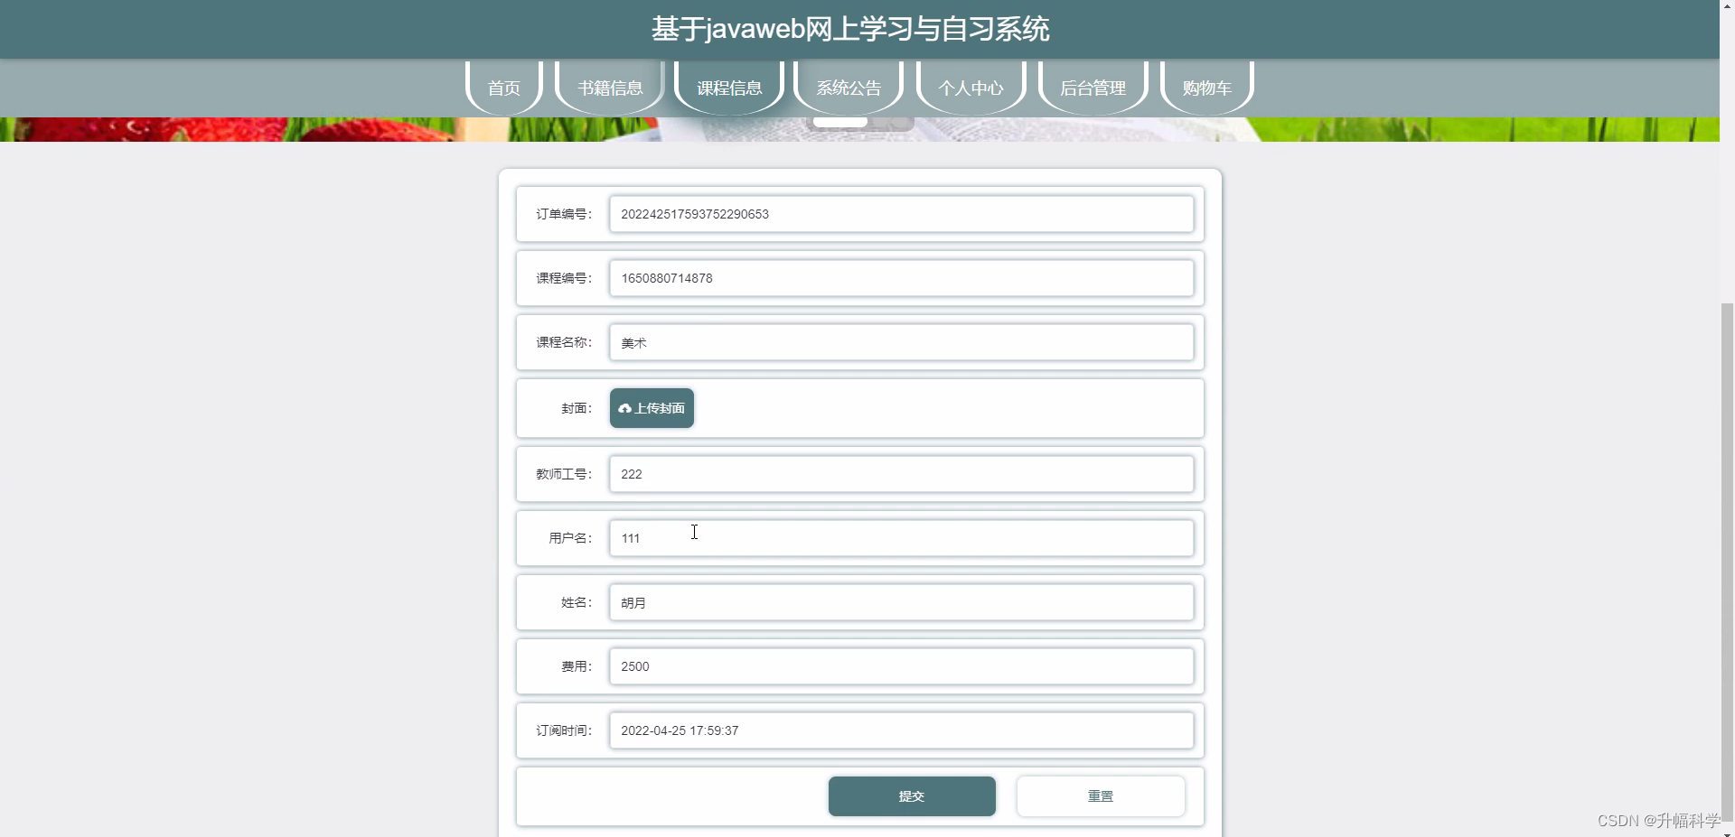
Task: Click the 课程编号 course number field
Action: coord(902,278)
